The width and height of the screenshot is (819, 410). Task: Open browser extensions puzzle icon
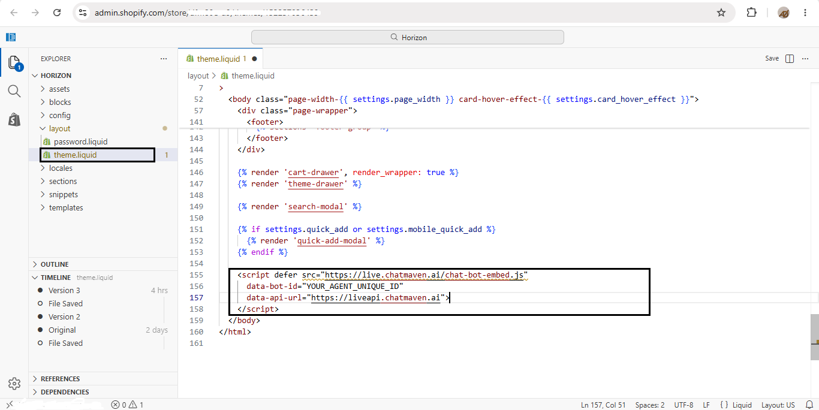[751, 12]
